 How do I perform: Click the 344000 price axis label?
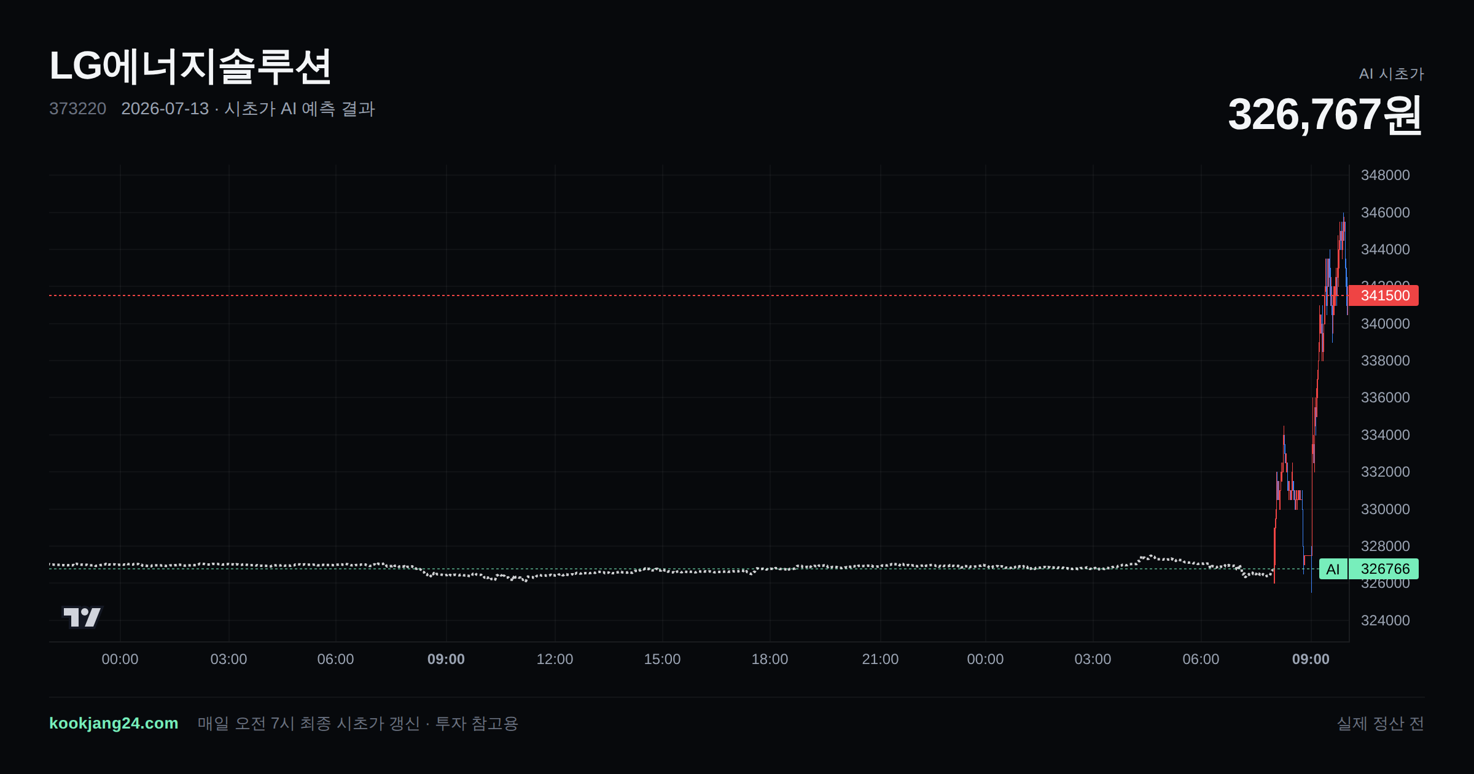point(1385,249)
